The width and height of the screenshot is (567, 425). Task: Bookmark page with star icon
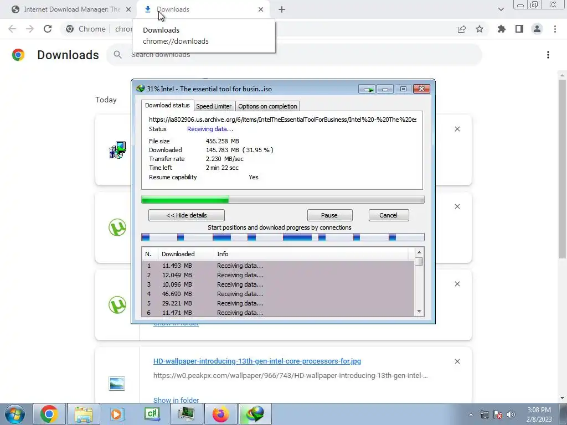pos(480,29)
